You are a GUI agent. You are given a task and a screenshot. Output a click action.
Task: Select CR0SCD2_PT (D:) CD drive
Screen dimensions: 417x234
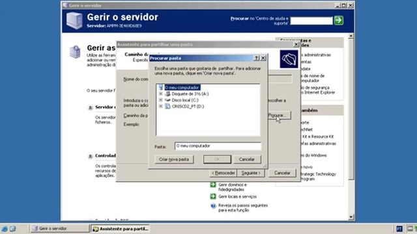click(188, 107)
